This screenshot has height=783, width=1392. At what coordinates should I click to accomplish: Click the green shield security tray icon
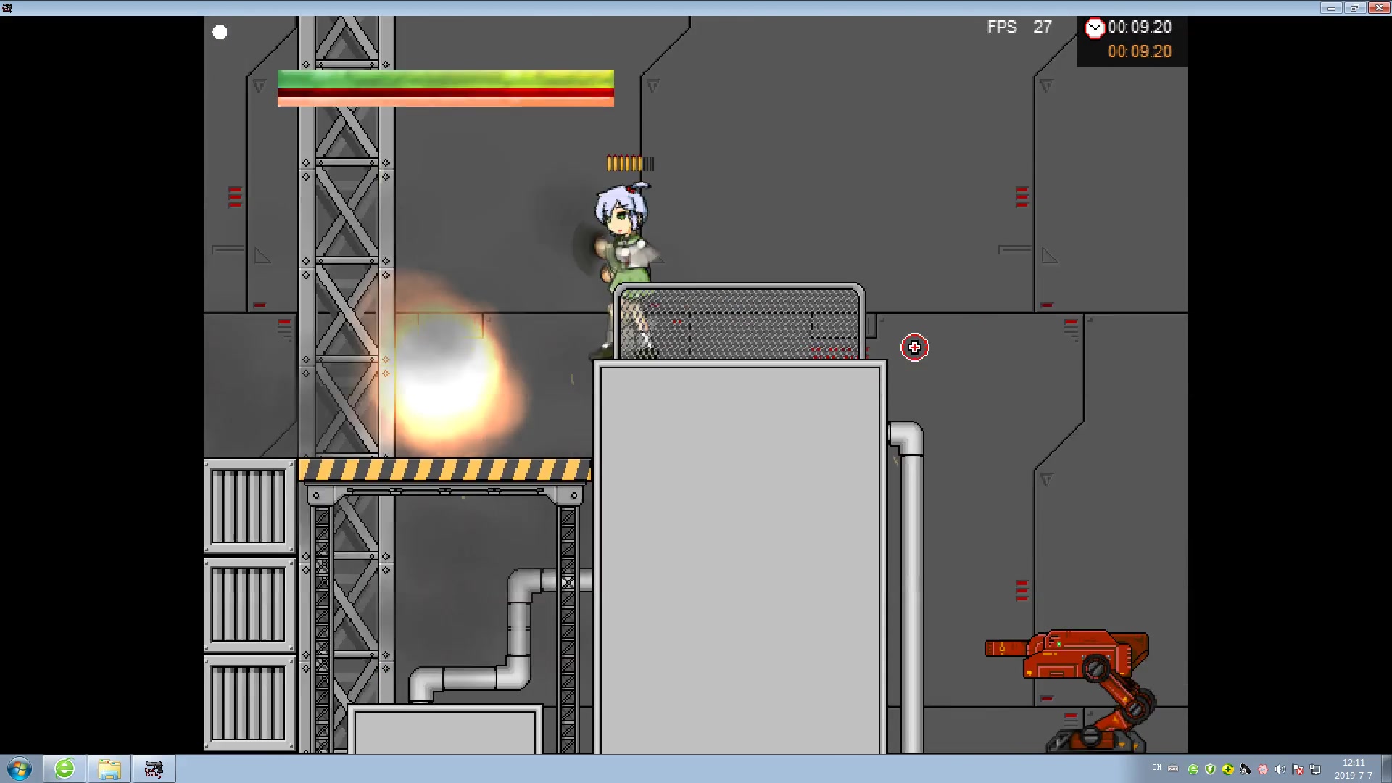1210,769
